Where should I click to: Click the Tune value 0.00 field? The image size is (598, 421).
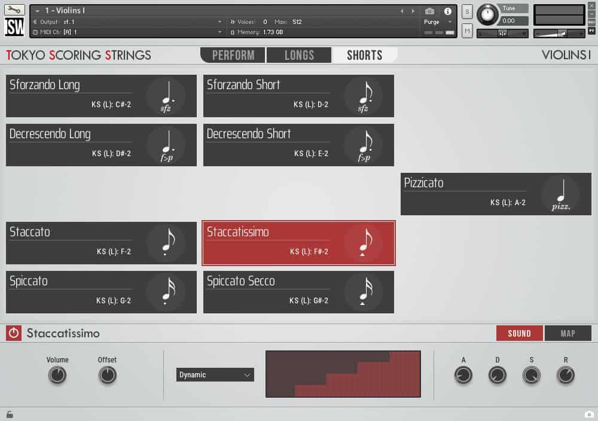[x=514, y=20]
